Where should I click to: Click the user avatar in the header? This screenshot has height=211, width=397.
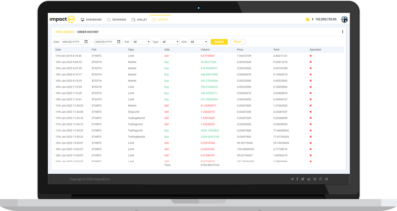click(x=344, y=19)
